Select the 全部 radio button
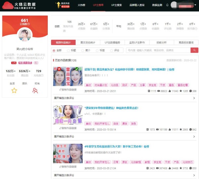Image resolution: width=199 pixels, height=179 pixels. tap(54, 50)
